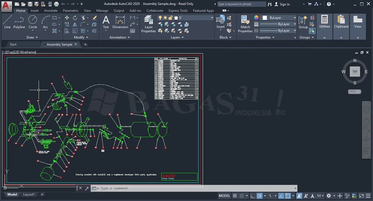Click the white layer color swatch

click(176, 18)
